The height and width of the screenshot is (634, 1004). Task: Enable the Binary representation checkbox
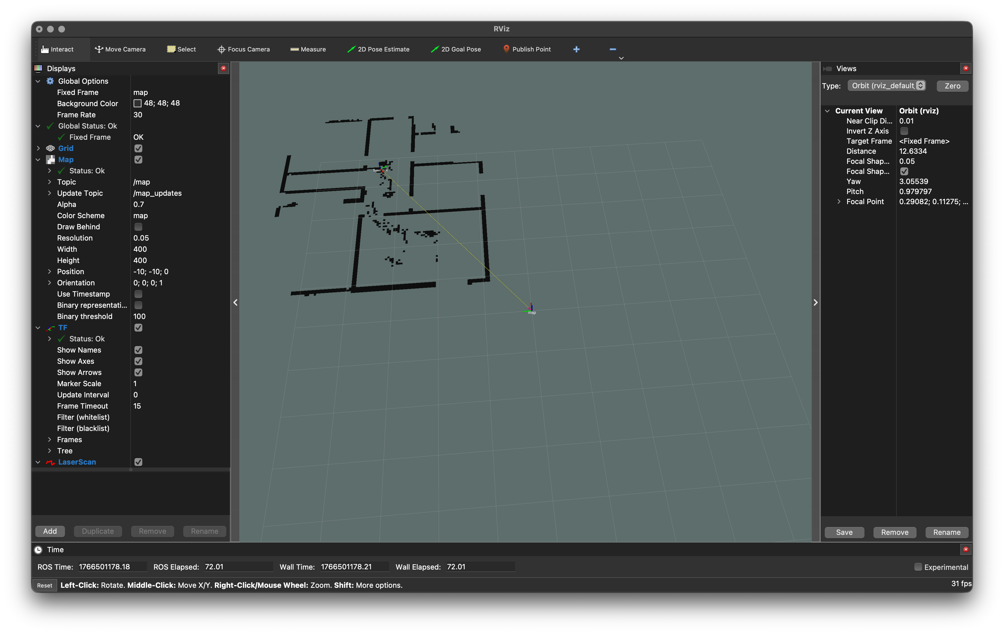[x=138, y=305]
